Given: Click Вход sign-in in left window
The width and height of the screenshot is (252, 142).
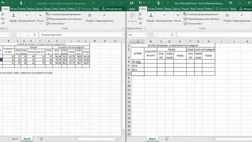Looking at the screenshot, I should point(96,9).
